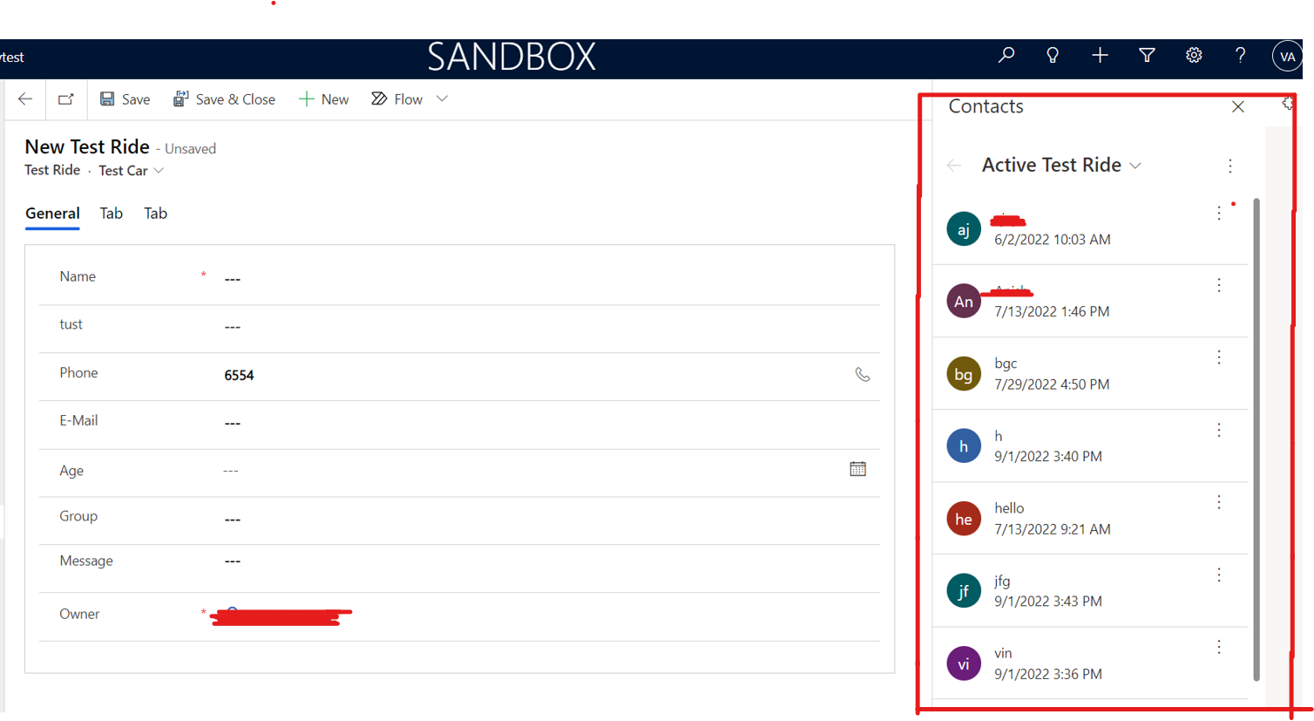This screenshot has width=1314, height=721.
Task: Click the back arrow in the Contacts pane
Action: pyautogui.click(x=954, y=166)
